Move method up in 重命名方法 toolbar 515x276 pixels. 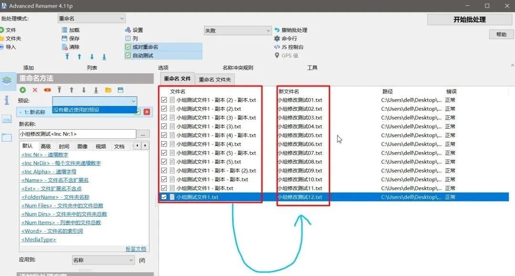[71, 90]
